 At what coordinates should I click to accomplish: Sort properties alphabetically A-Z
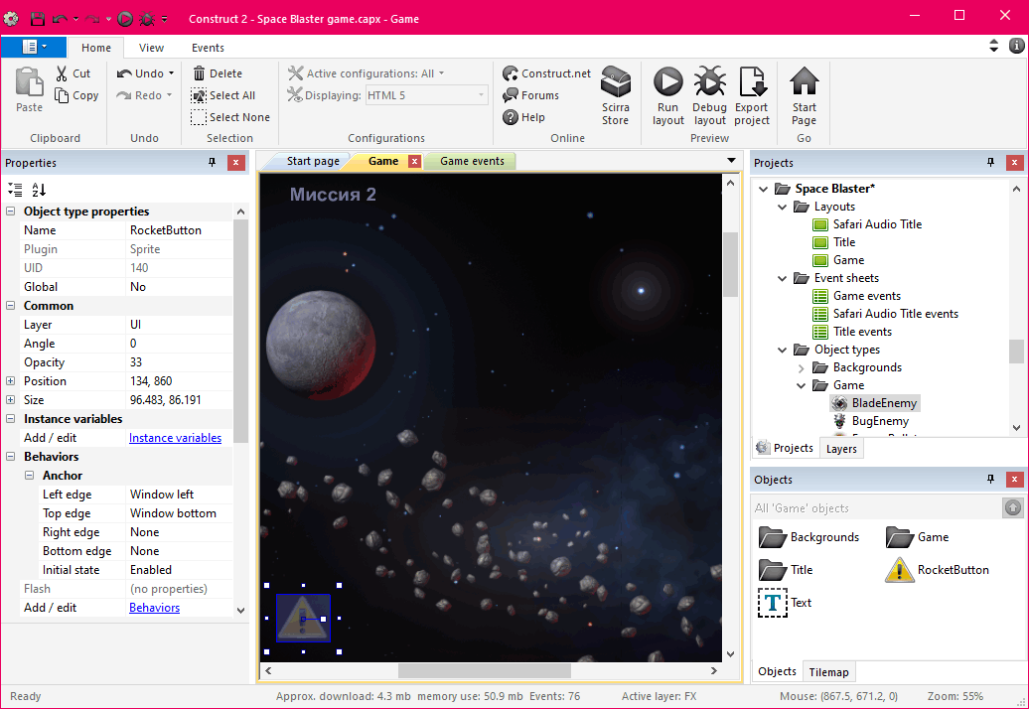[x=39, y=190]
